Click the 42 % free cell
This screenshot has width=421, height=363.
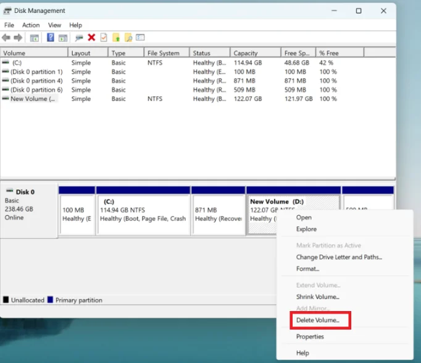click(x=326, y=62)
